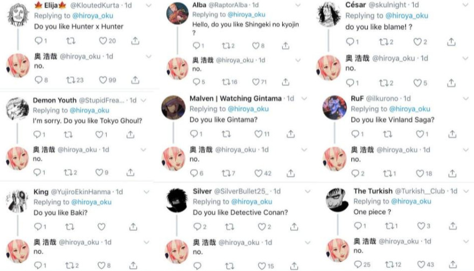Viewport: 474px width, 271px height.
Task: Reply to Silver's Detective Conan tweet
Action: (x=197, y=226)
